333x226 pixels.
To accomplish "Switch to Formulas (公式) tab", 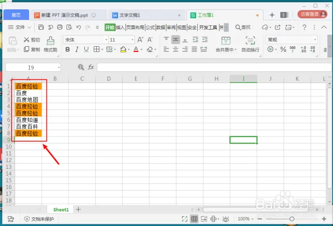I will tap(150, 28).
